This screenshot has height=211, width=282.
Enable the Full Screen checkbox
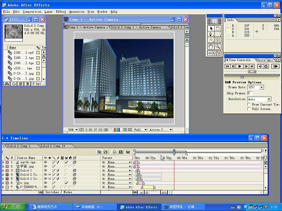click(x=249, y=109)
